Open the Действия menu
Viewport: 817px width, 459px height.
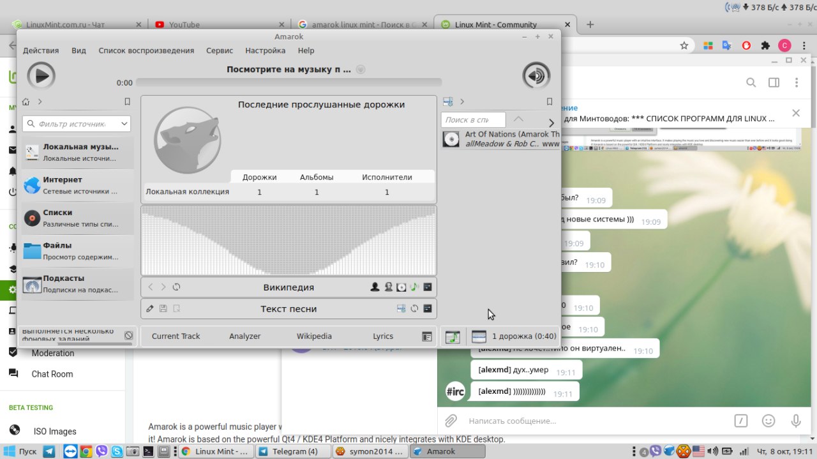tap(41, 50)
